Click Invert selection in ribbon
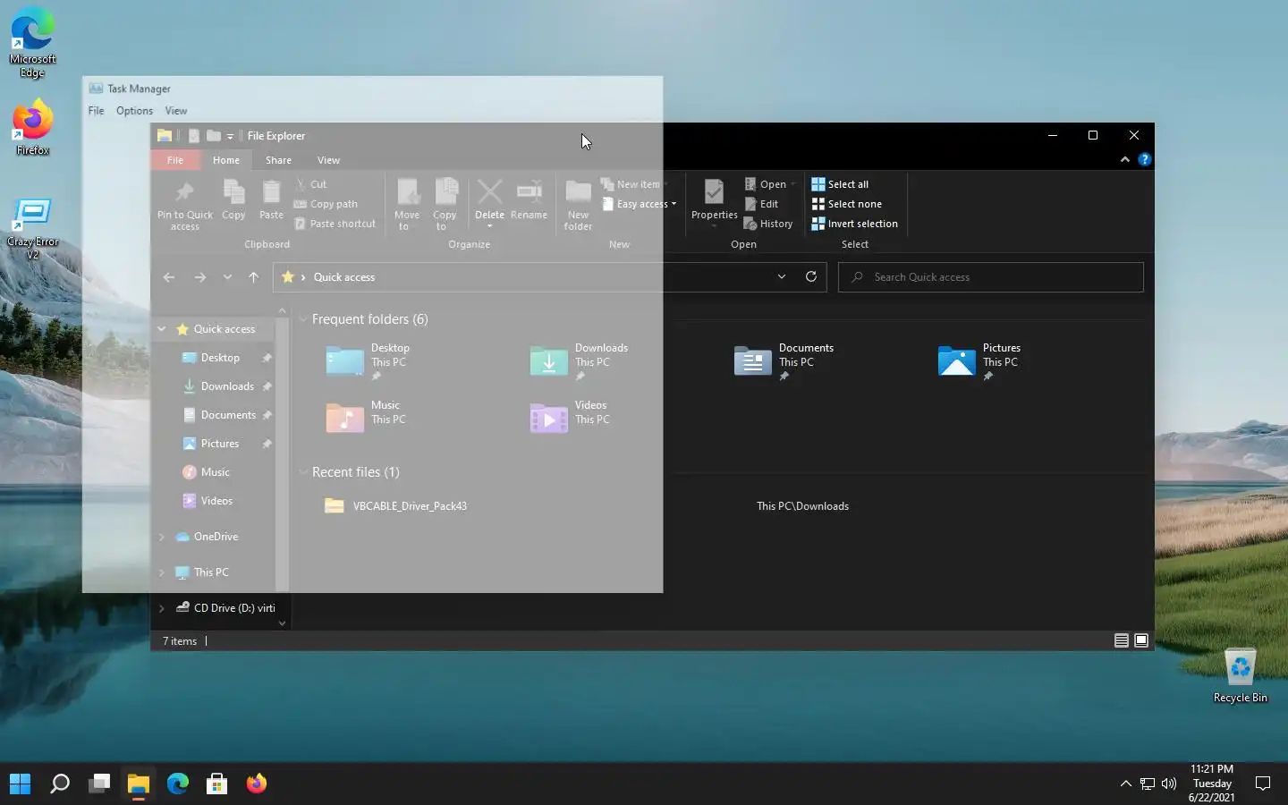The width and height of the screenshot is (1288, 805). [x=854, y=224]
